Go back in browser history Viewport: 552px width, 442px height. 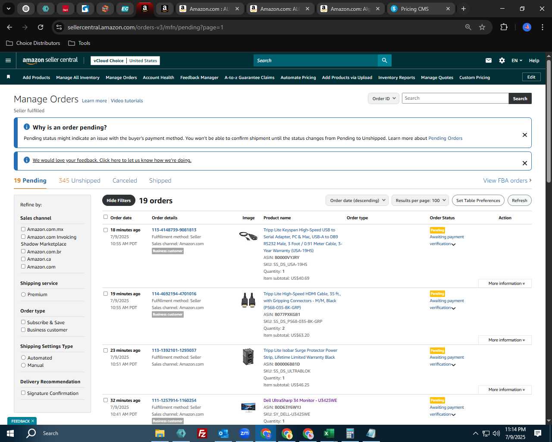[9, 27]
